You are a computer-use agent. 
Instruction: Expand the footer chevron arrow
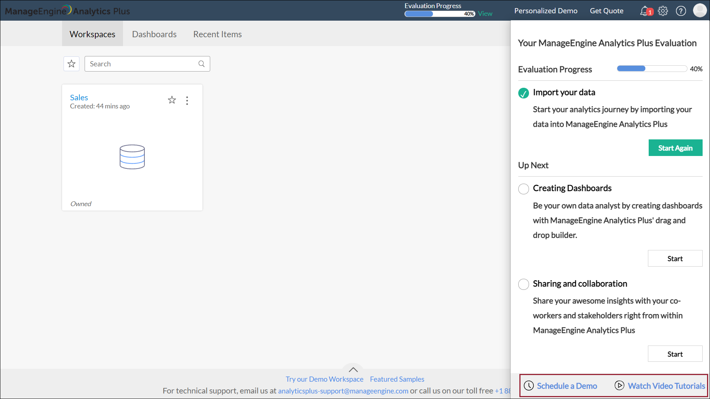[x=353, y=369]
